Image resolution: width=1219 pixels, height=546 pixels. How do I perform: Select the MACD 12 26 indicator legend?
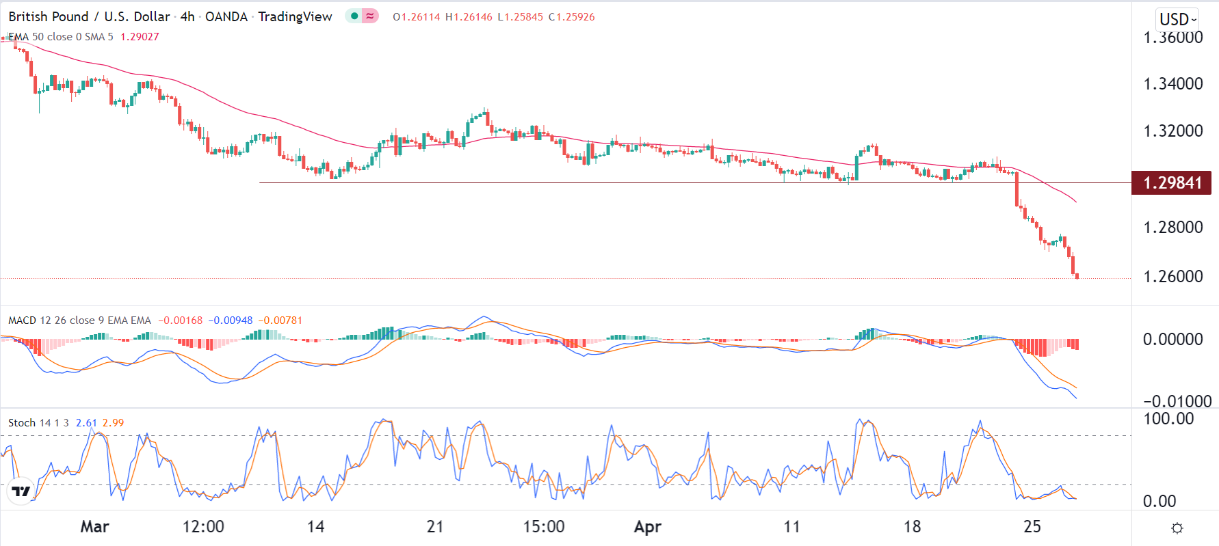[x=79, y=320]
